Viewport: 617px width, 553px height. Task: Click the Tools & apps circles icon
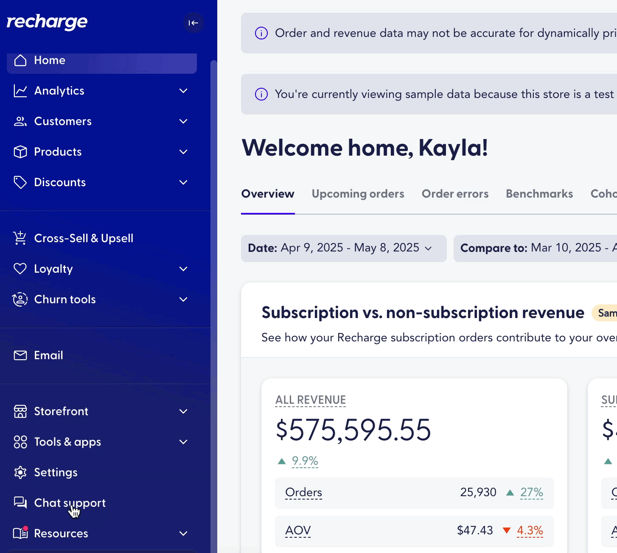(20, 442)
